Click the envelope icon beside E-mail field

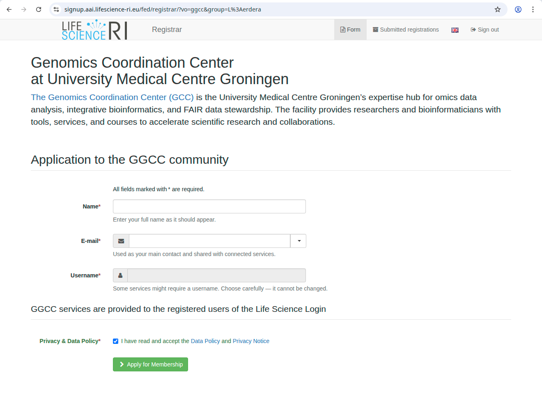(121, 241)
